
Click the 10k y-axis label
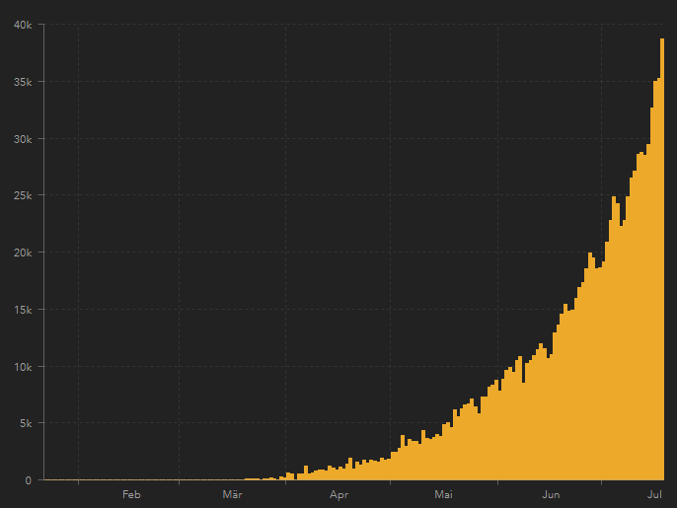click(x=23, y=367)
